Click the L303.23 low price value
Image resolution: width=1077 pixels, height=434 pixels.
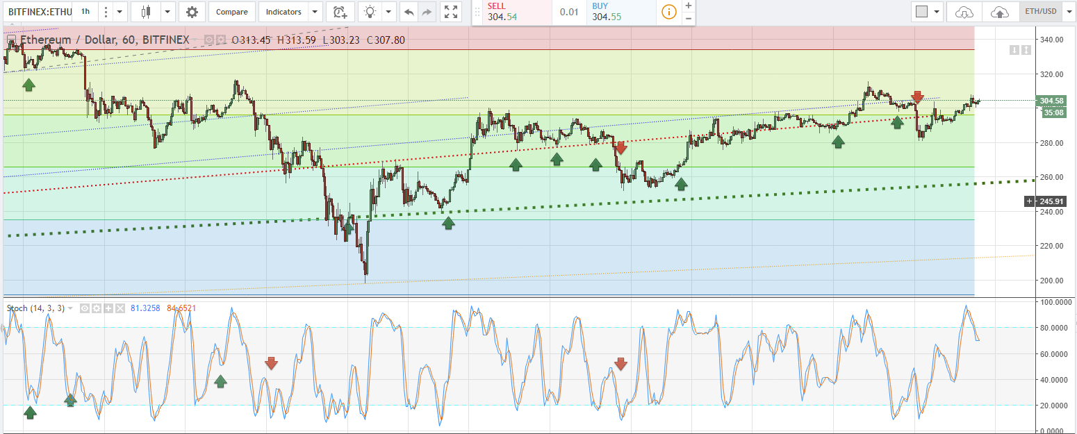click(x=341, y=40)
